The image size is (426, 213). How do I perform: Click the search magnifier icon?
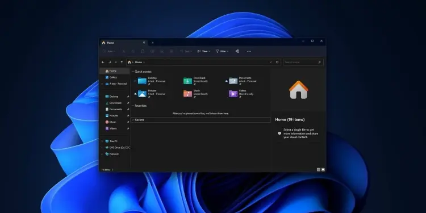click(x=319, y=62)
